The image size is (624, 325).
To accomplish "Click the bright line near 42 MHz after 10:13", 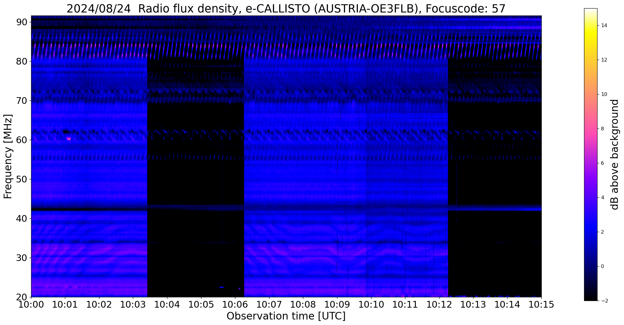I will 495,209.
